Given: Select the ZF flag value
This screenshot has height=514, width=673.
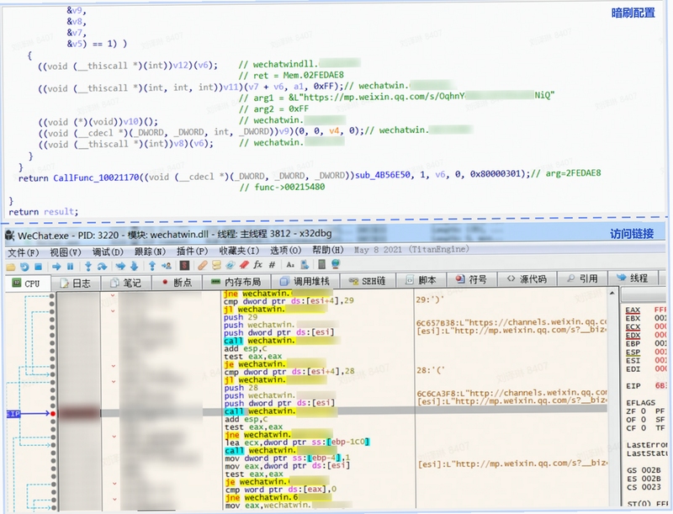Looking at the screenshot, I should pos(644,411).
